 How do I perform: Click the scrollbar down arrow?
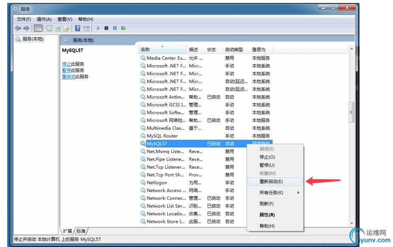click(351, 223)
